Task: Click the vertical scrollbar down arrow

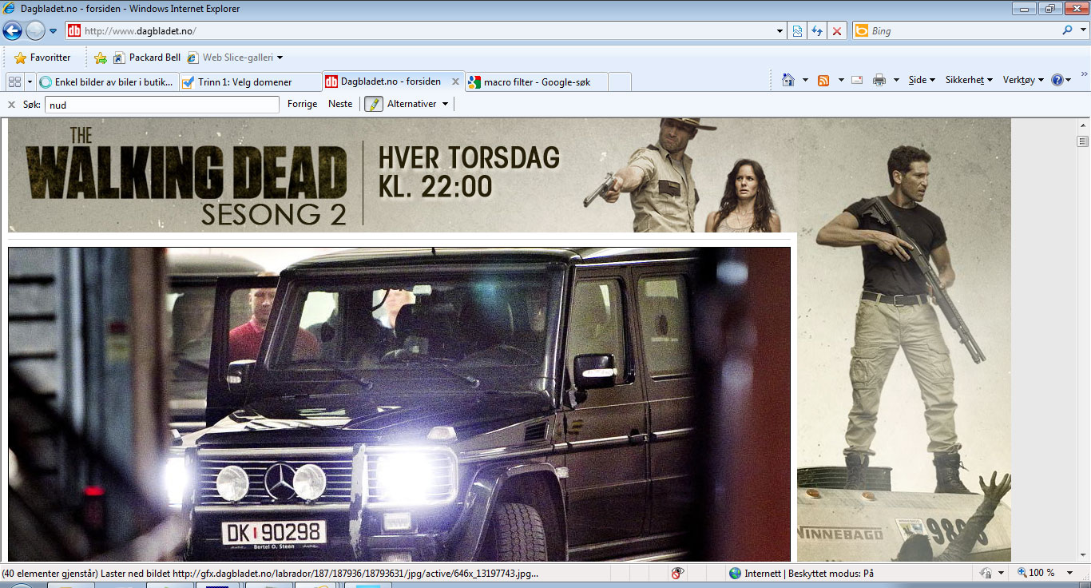Action: coord(1083,555)
